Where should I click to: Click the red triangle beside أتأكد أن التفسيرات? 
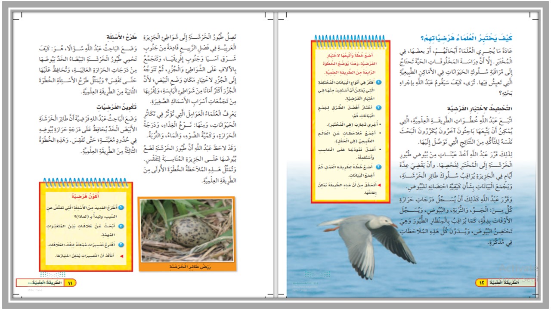(122, 256)
